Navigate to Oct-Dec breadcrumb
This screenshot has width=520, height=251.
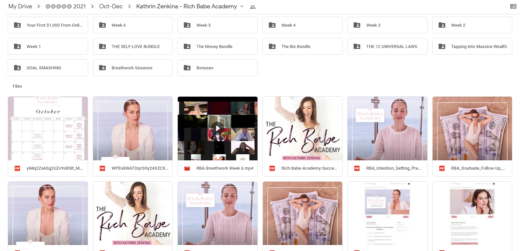click(111, 6)
